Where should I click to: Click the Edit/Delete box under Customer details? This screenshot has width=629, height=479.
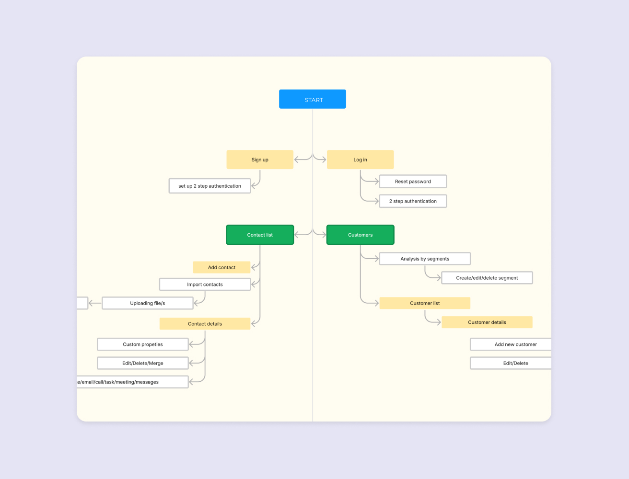[511, 363]
